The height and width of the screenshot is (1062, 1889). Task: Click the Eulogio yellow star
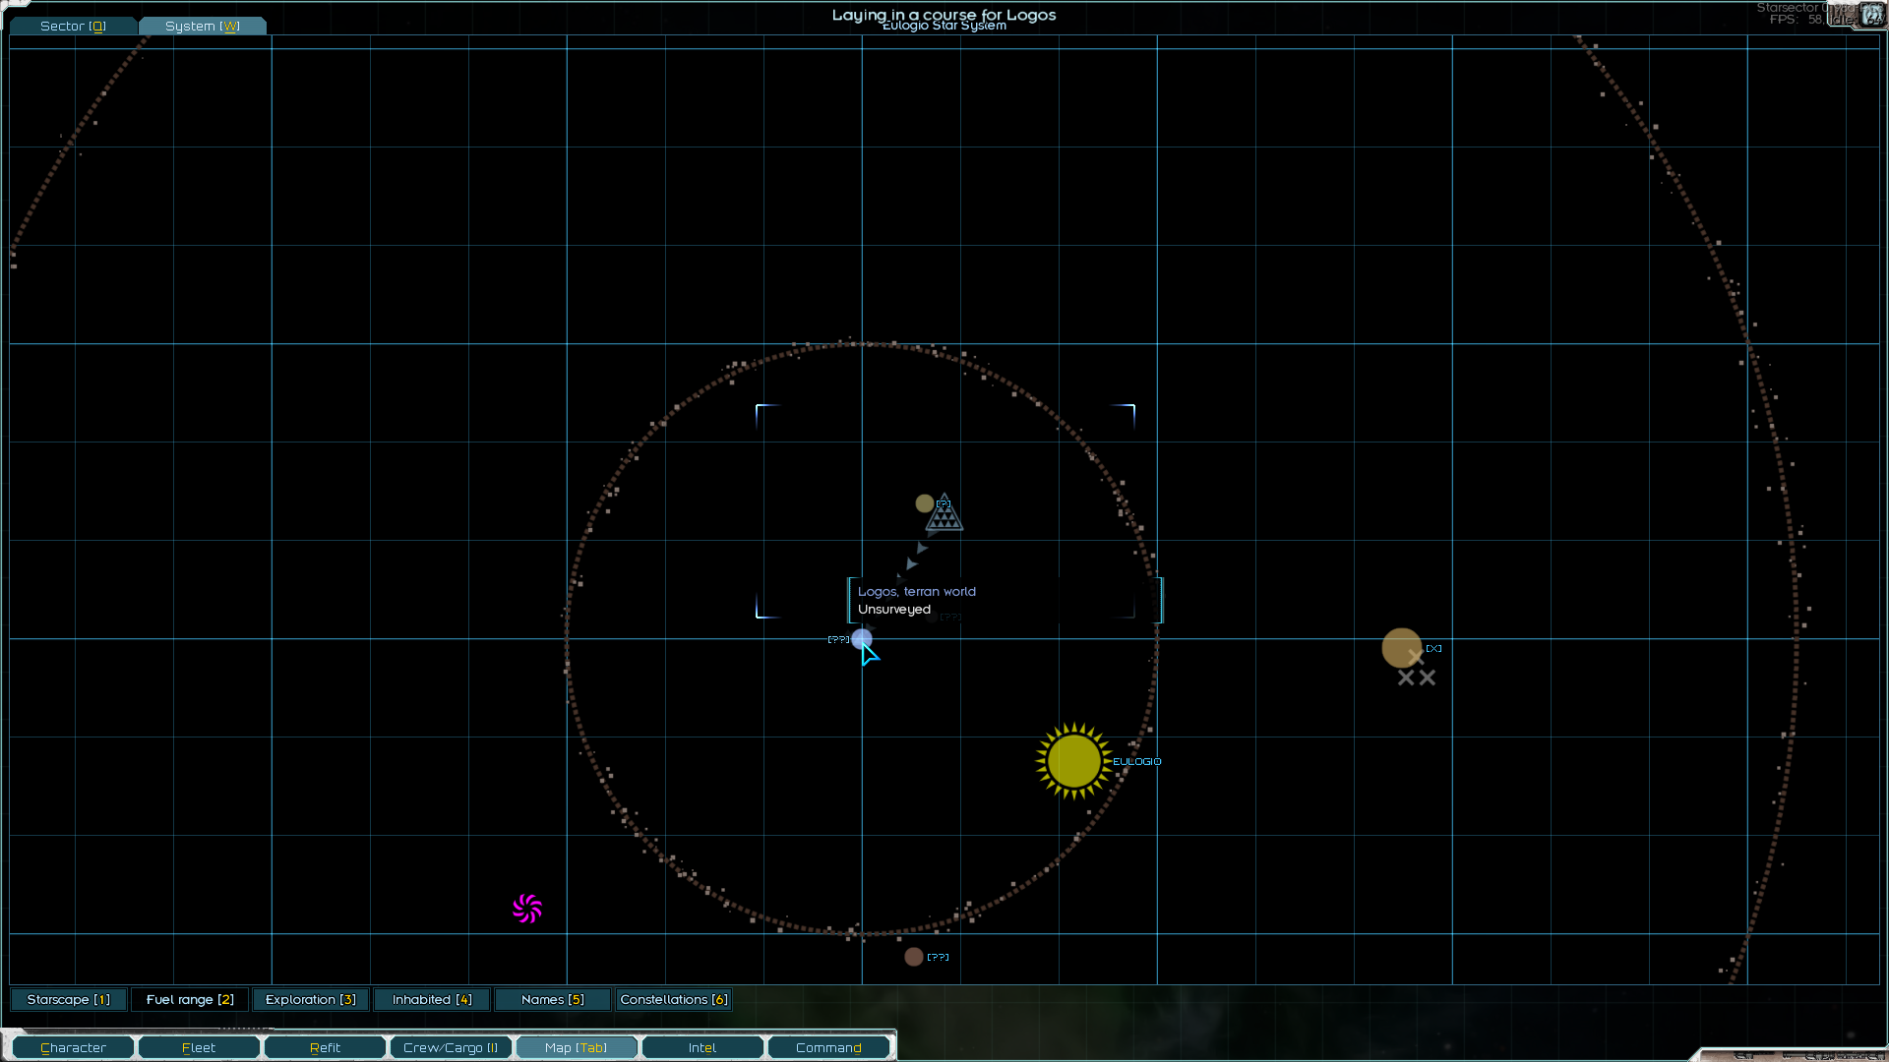click(1073, 761)
